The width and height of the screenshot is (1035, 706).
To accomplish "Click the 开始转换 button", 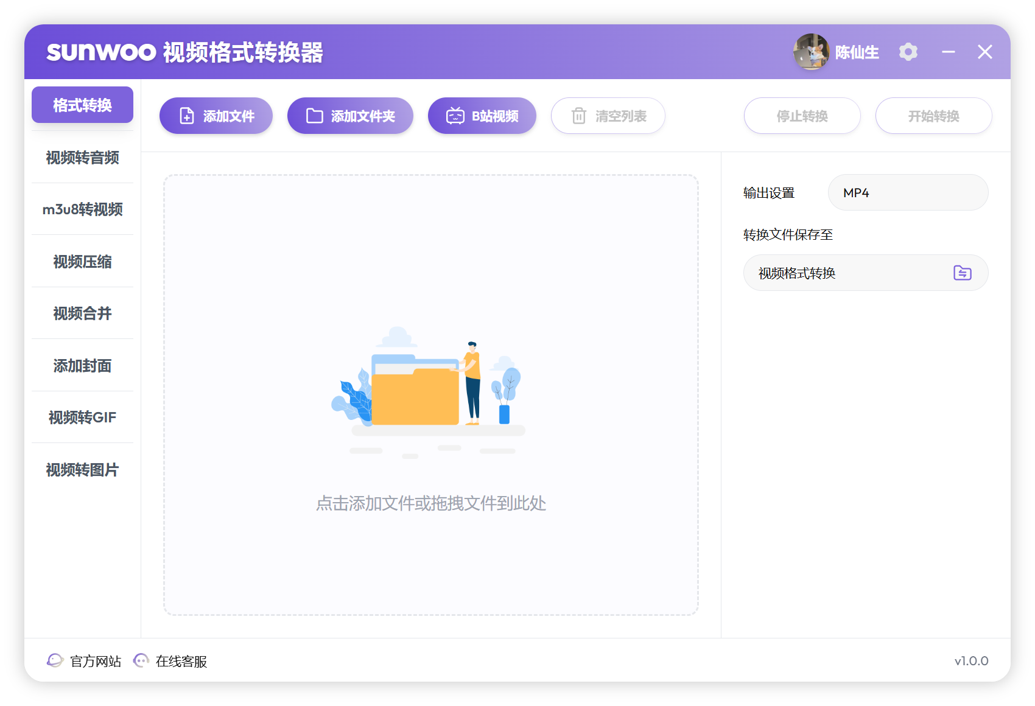I will 933,116.
